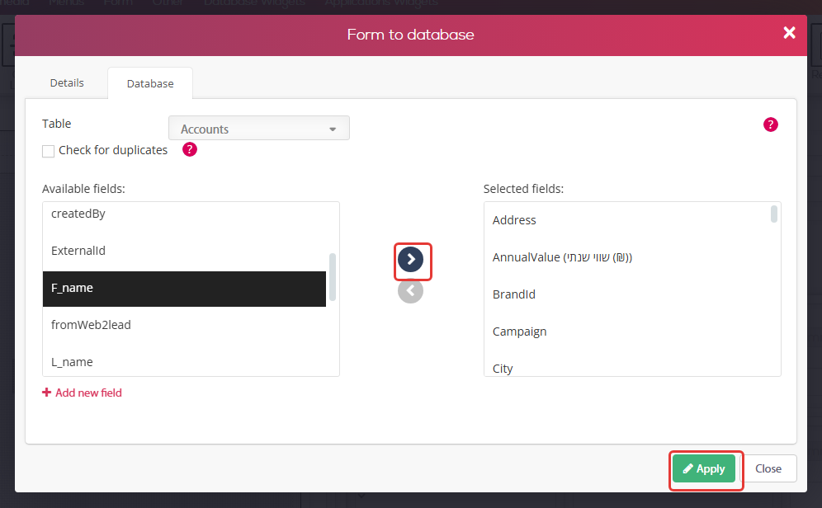Click the plus icon for Add new field

point(47,393)
